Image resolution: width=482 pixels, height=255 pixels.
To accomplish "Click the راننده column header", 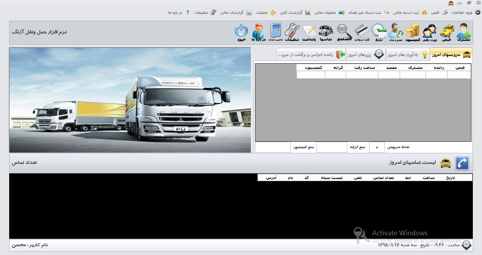I will (436, 68).
